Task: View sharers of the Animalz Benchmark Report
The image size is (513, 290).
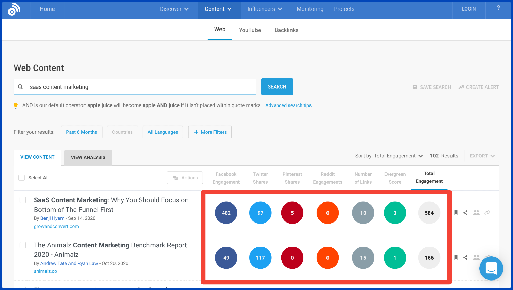Action: click(476, 258)
